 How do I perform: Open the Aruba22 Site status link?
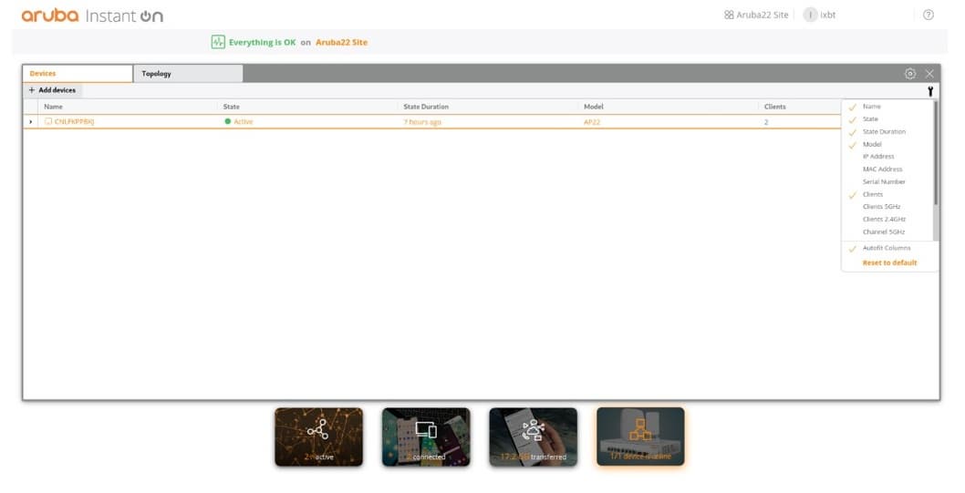[341, 43]
